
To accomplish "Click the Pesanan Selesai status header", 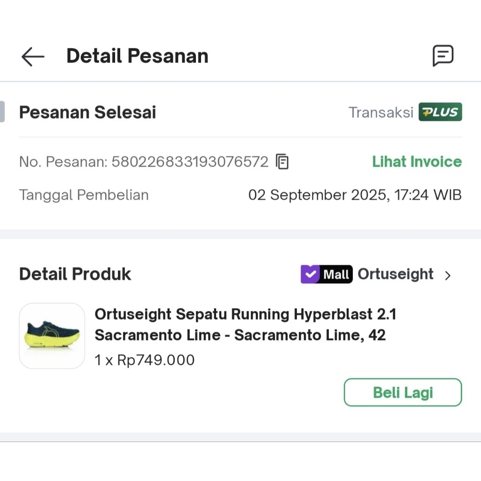I will (87, 112).
